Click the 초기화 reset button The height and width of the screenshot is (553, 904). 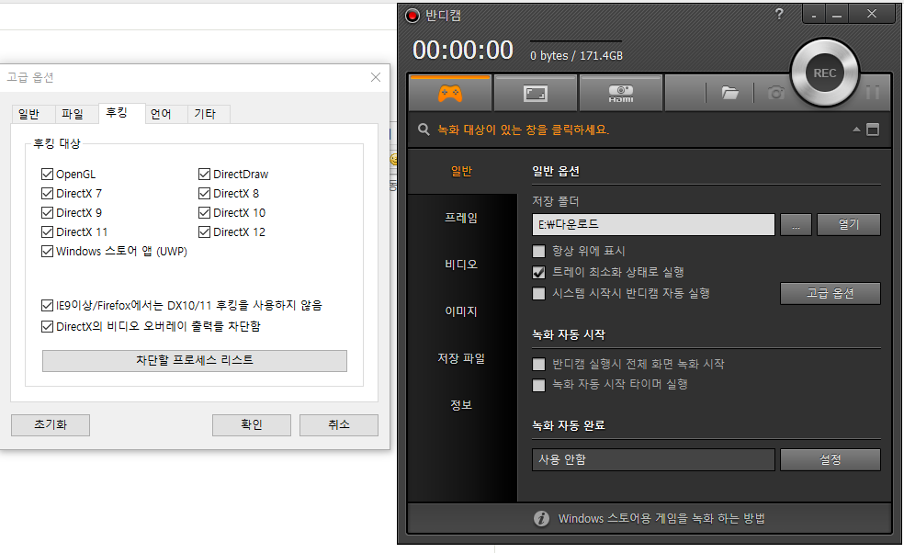pos(51,425)
